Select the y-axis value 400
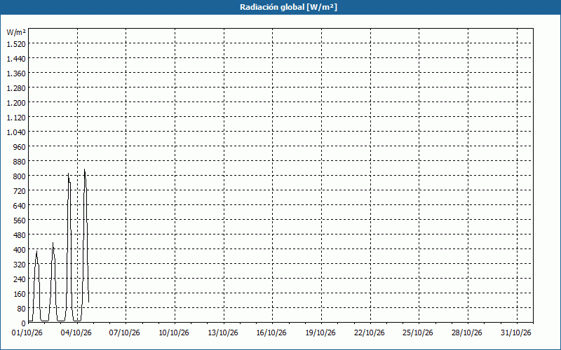The height and width of the screenshot is (350, 561). [x=20, y=250]
